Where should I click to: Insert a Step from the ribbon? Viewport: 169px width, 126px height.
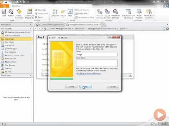[70, 13]
